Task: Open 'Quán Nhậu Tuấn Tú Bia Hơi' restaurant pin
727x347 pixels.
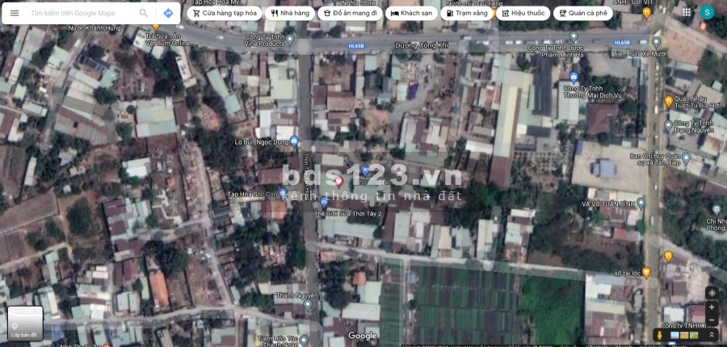Action: [669, 101]
